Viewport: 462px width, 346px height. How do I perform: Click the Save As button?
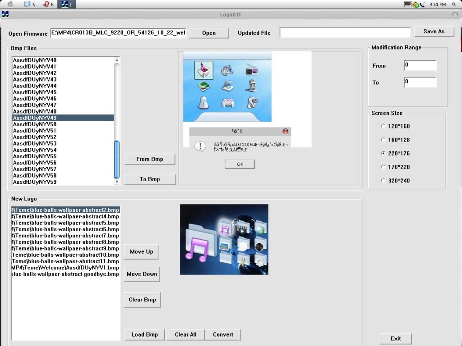coord(434,32)
